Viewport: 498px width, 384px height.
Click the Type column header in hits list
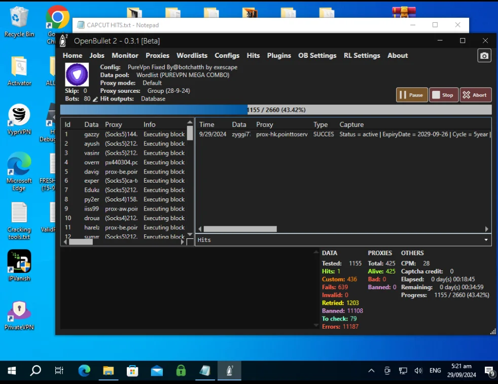point(321,124)
